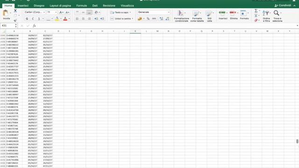Collapse the ribbon chevron near Condividi
Image resolution: width=299 pixels, height=168 pixels.
pyautogui.click(x=294, y=6)
